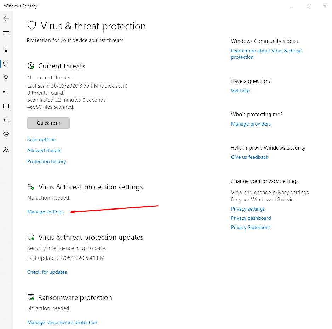332x329 pixels.
Task: Click 'Last update: 27/05/2020 5:41 PM' text
Action: 66,258
